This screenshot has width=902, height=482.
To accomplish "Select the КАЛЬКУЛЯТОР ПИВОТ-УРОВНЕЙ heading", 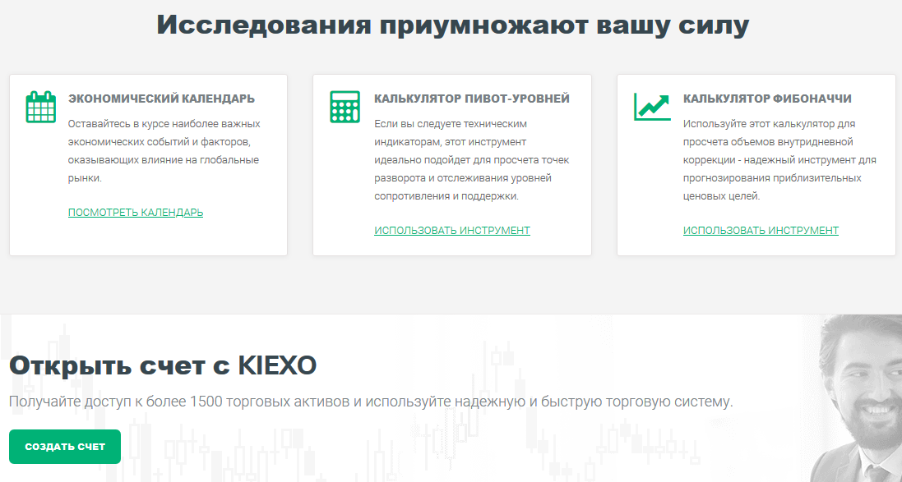I will 472,99.
